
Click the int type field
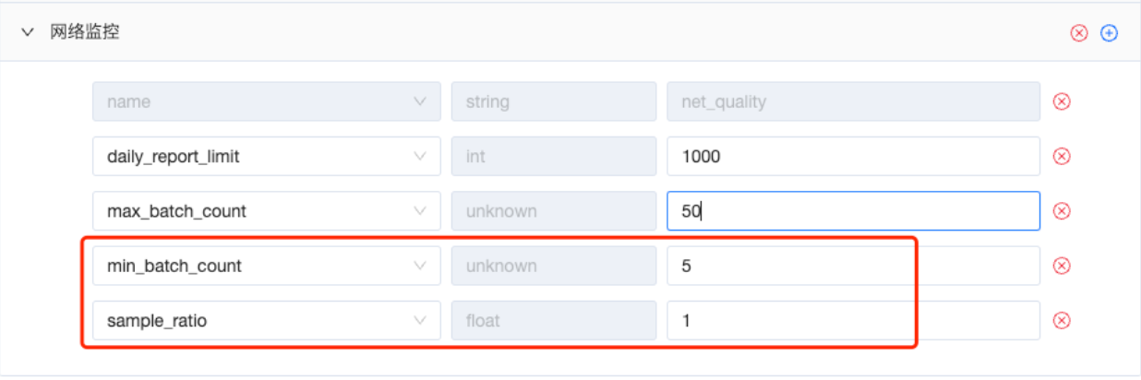(553, 157)
